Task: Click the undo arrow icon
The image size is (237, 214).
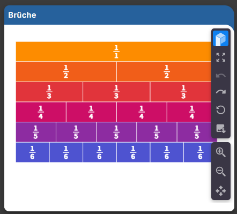Action: 221,76
